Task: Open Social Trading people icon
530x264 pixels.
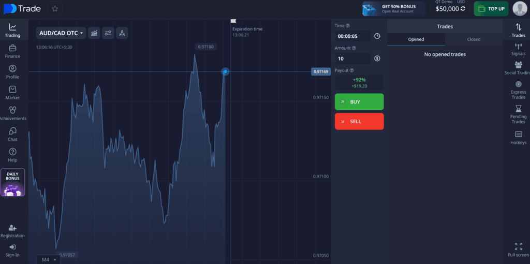Action: [x=519, y=65]
